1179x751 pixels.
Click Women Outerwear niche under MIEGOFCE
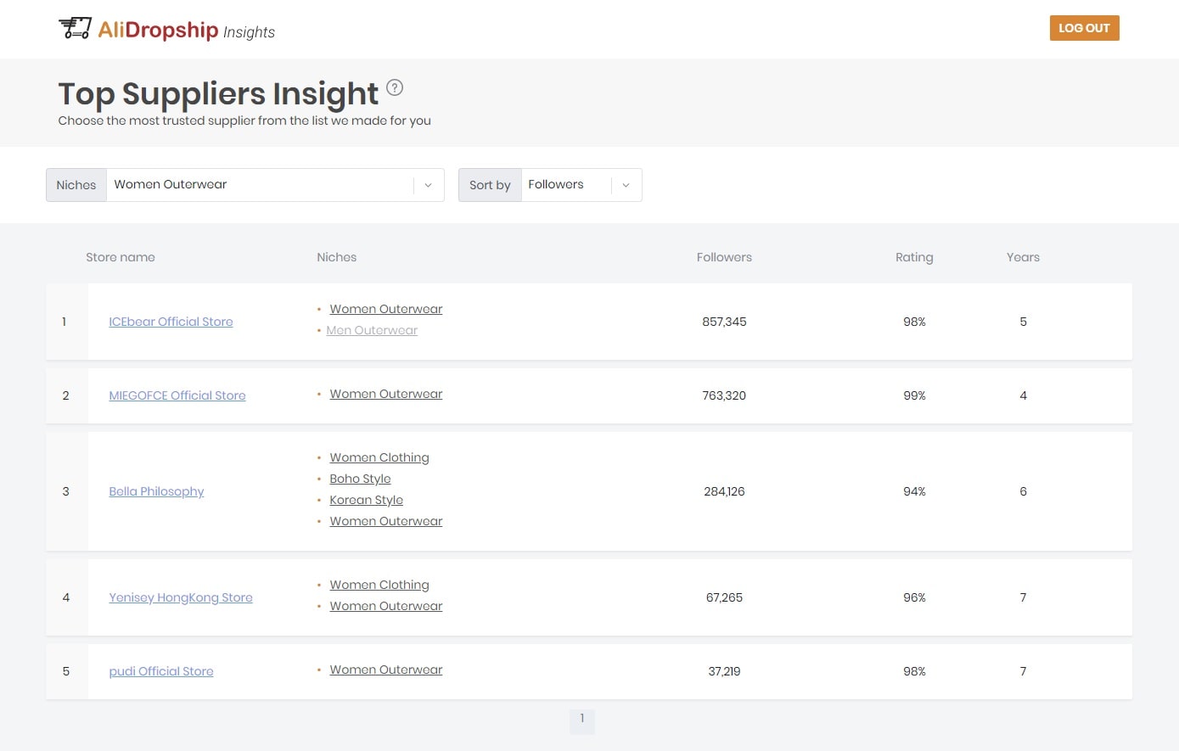point(386,394)
